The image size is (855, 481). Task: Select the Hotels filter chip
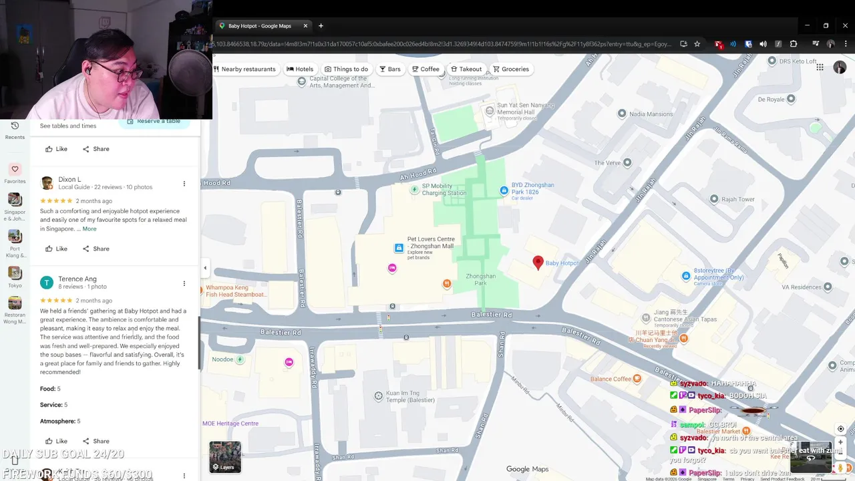pyautogui.click(x=300, y=69)
